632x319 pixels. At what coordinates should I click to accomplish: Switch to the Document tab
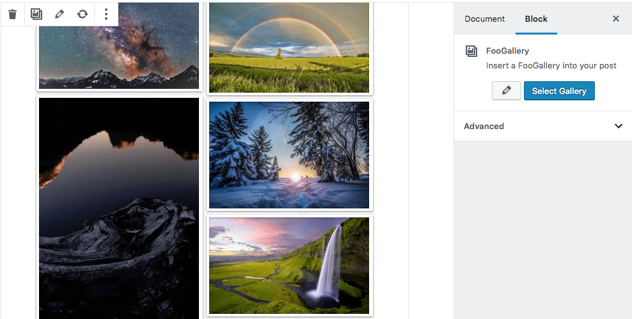484,19
